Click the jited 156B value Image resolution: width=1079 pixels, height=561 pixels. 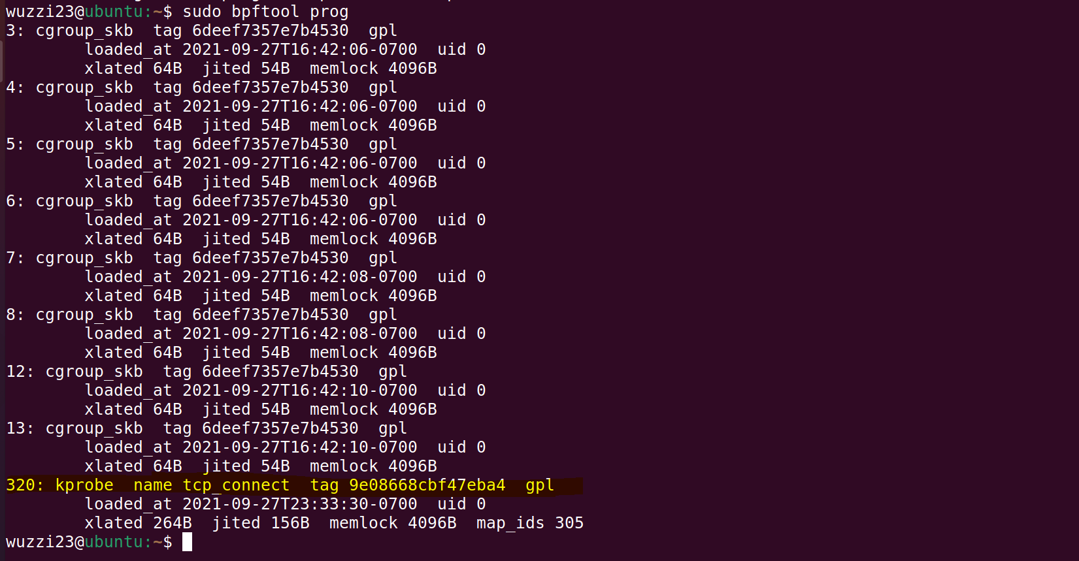coord(261,523)
